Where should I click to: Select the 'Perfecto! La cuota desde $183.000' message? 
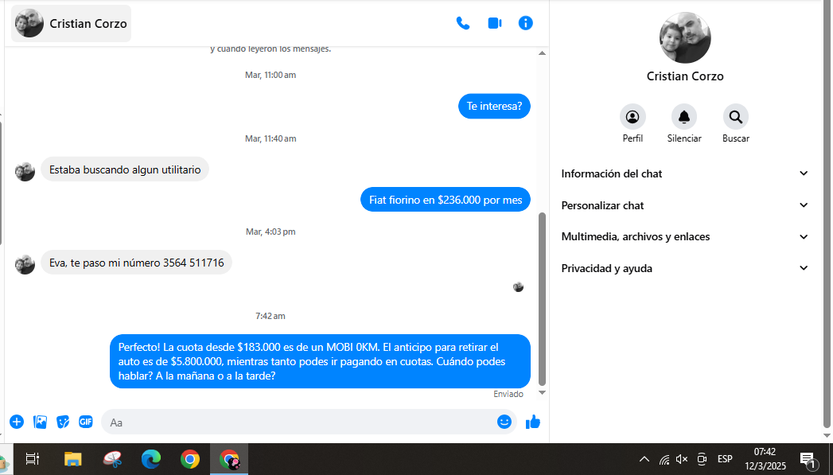pos(320,361)
